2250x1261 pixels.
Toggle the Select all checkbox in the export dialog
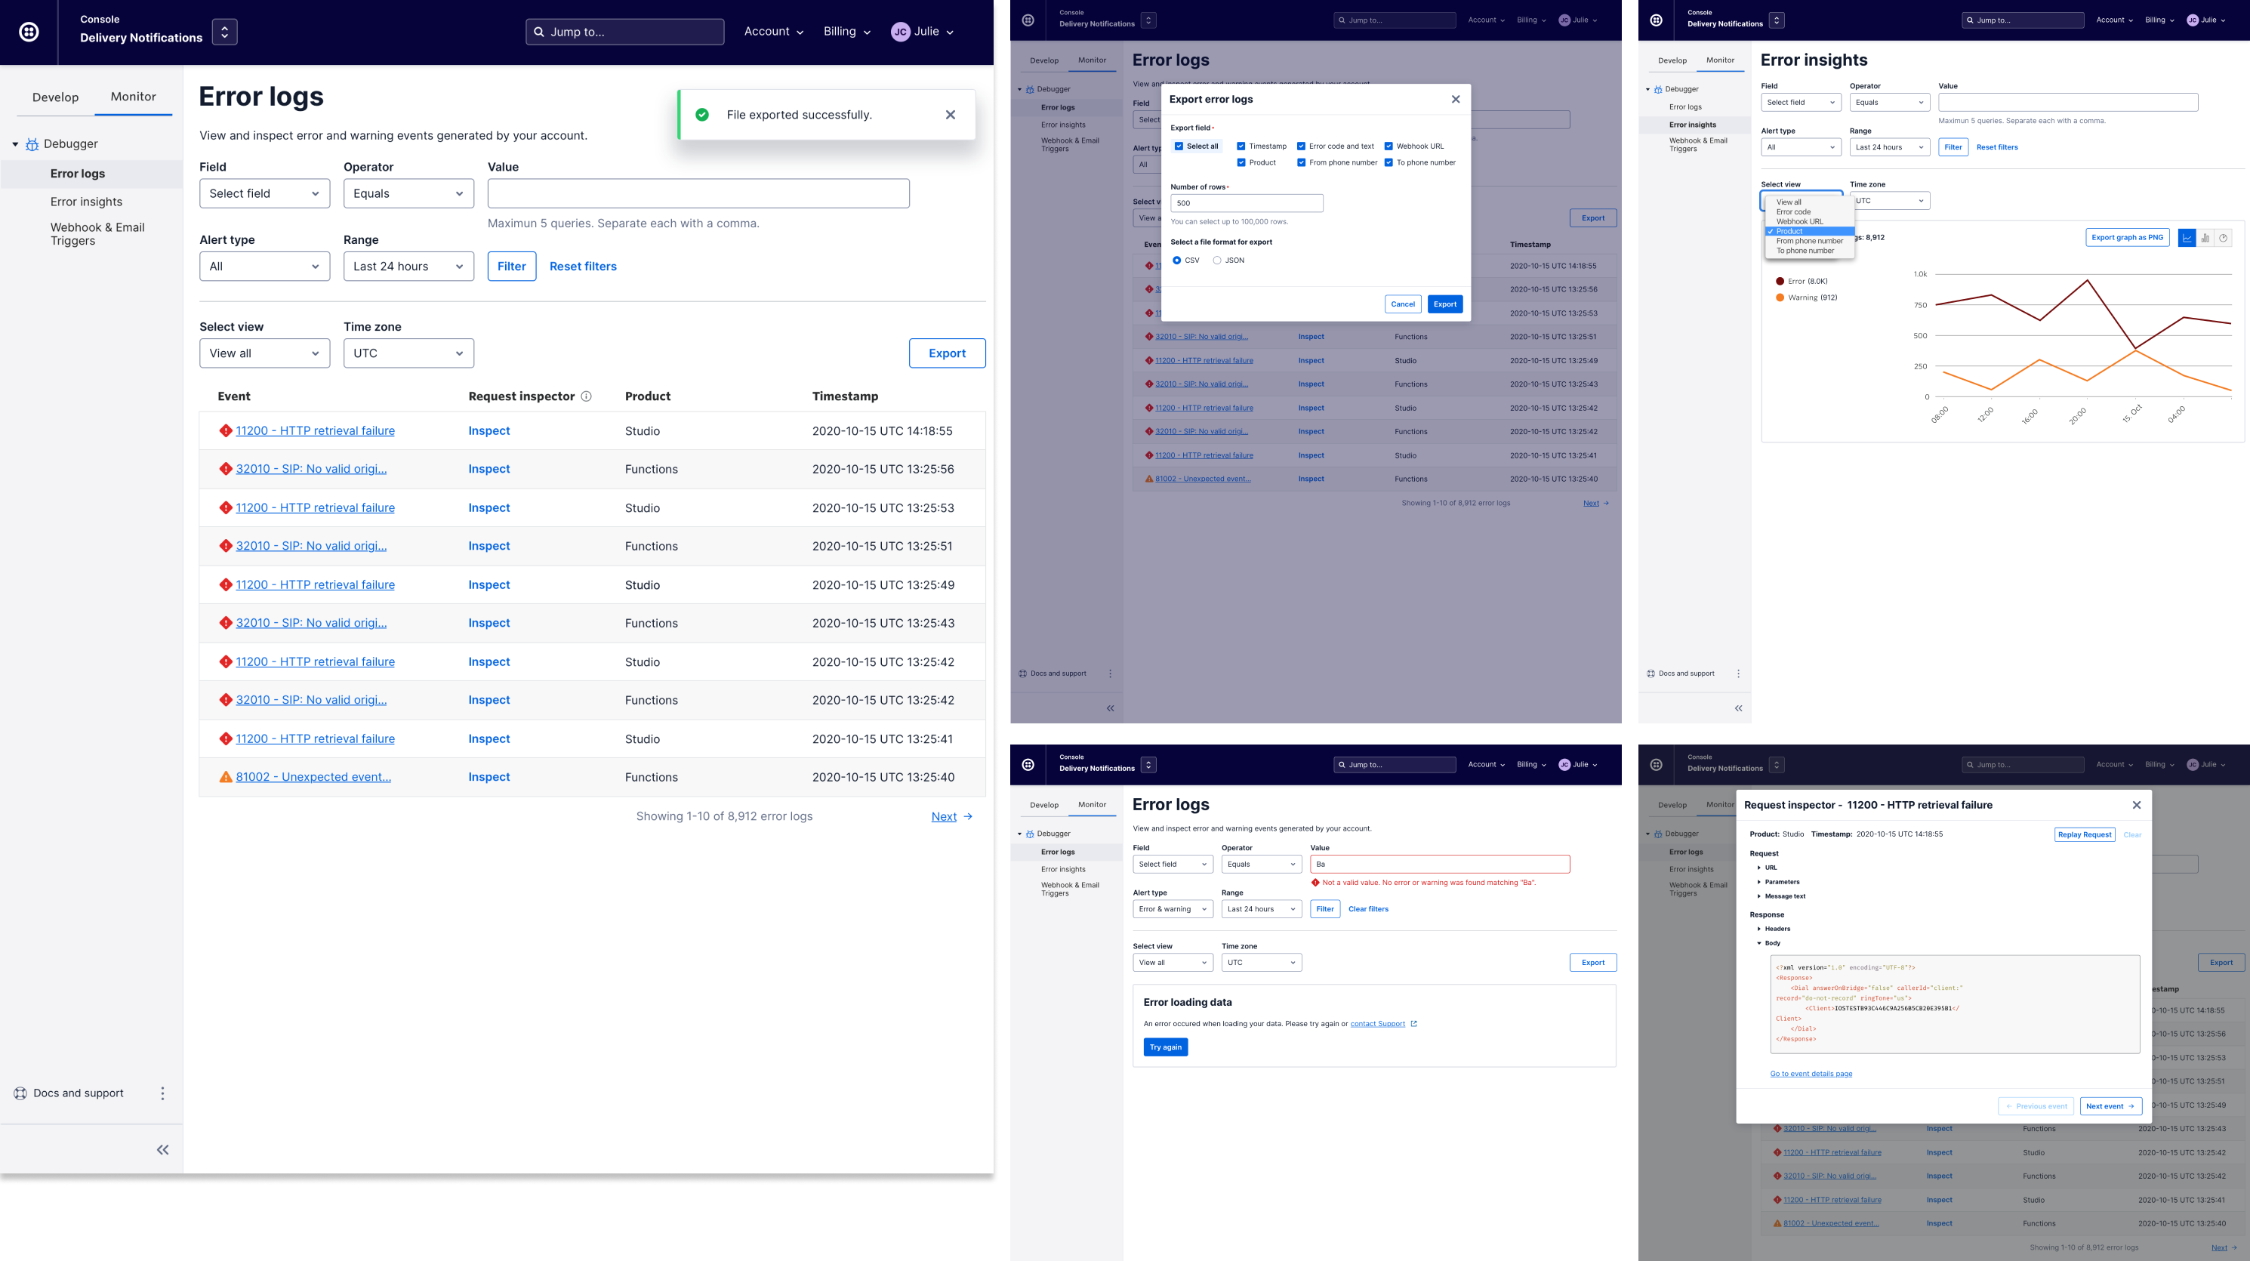[1179, 146]
